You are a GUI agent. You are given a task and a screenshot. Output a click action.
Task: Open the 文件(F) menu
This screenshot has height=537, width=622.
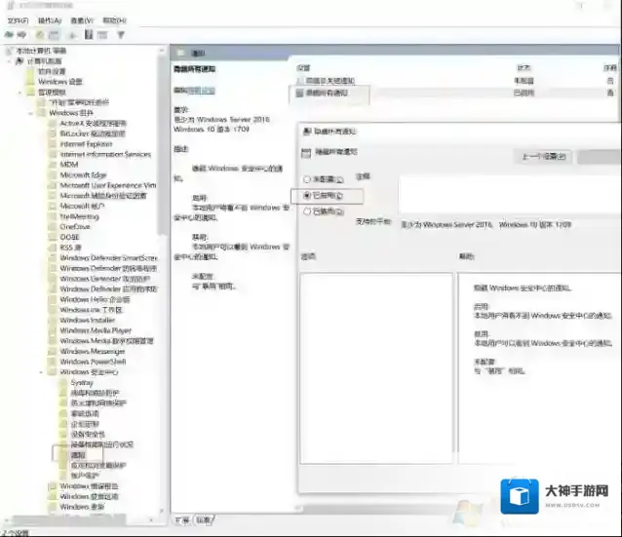click(x=19, y=20)
